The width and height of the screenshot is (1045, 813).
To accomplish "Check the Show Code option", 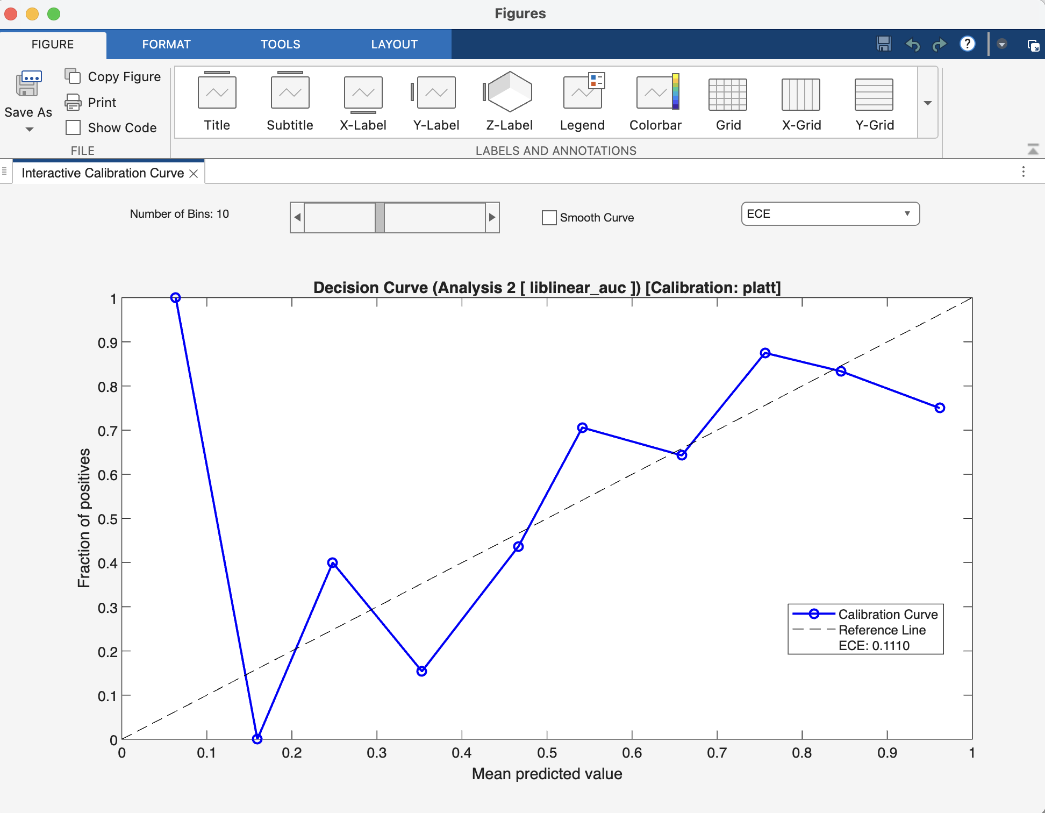I will [74, 127].
